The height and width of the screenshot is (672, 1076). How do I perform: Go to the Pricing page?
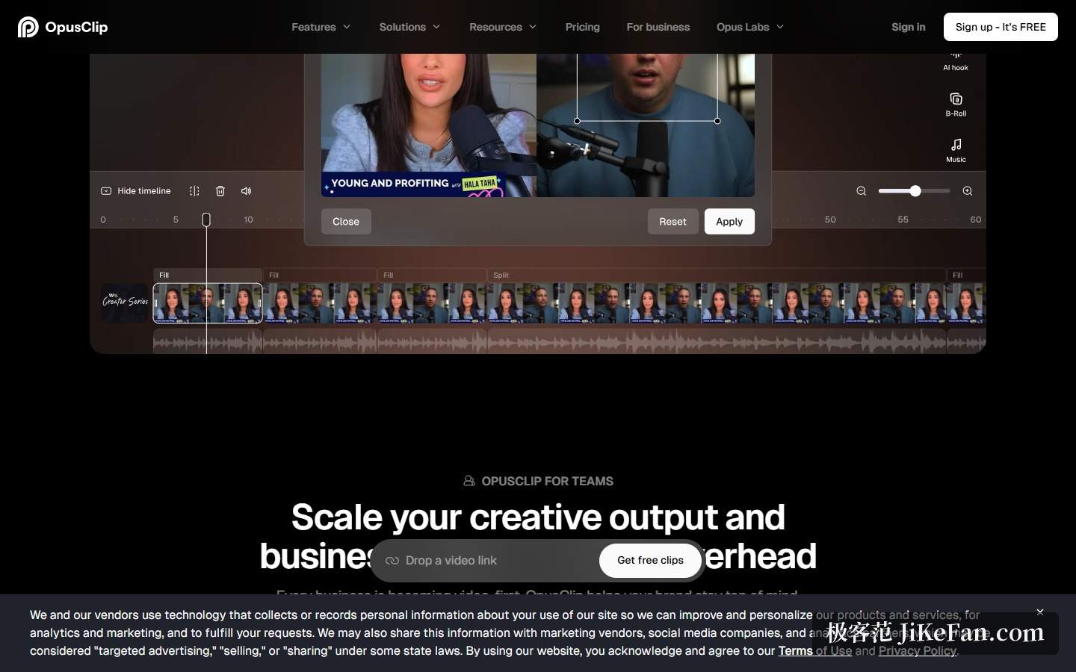(583, 27)
